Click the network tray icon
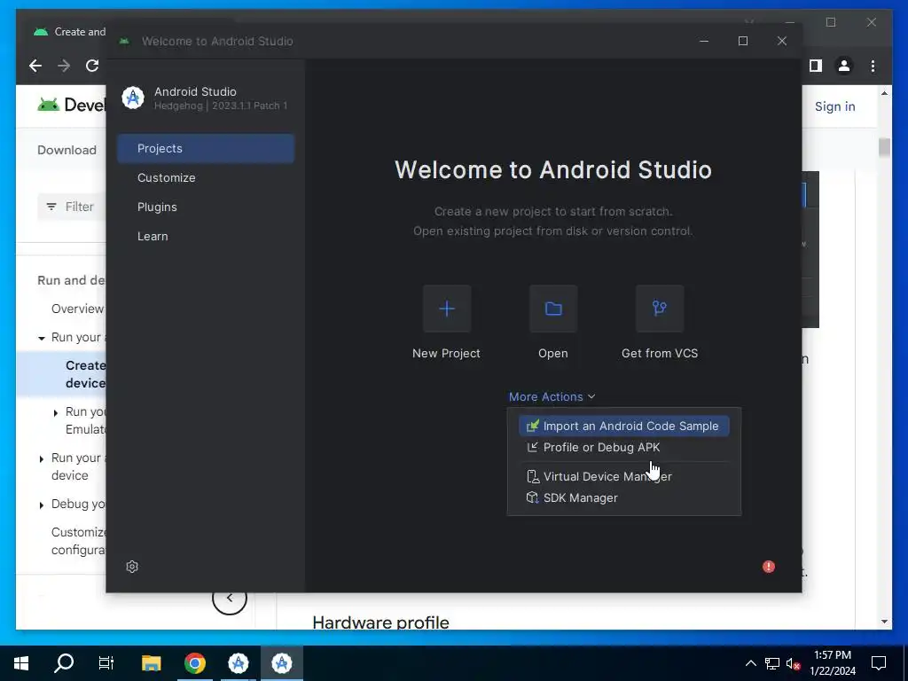Screen dimensions: 908x681 click(772, 663)
